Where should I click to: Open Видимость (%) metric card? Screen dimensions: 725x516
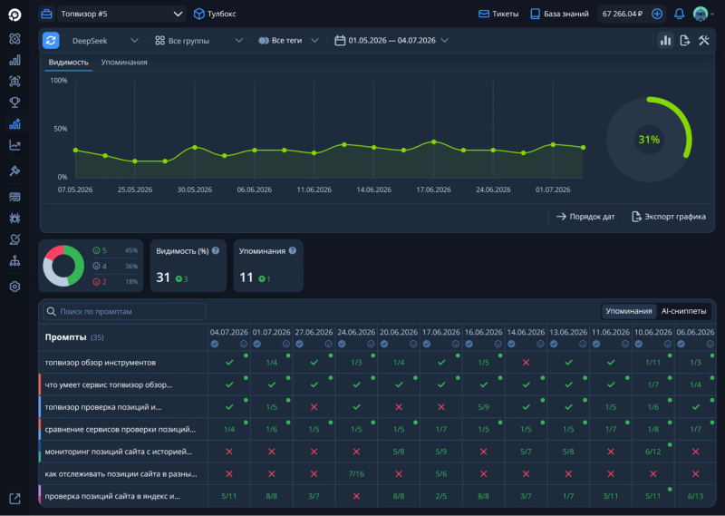[188, 266]
